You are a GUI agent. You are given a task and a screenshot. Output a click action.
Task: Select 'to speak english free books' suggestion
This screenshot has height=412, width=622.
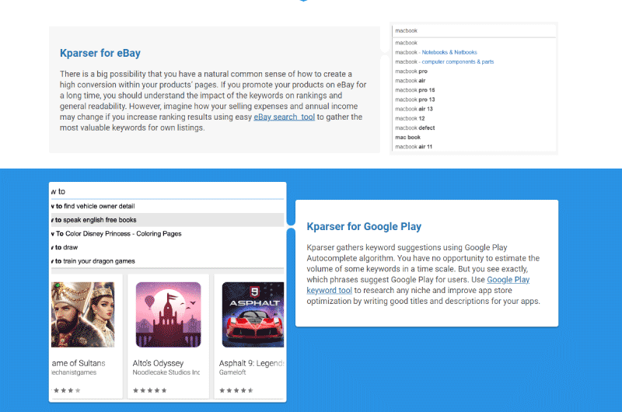pyautogui.click(x=167, y=220)
